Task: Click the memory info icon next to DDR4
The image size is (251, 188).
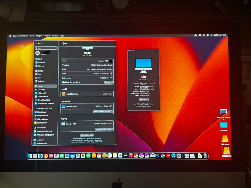Action: coord(111,74)
